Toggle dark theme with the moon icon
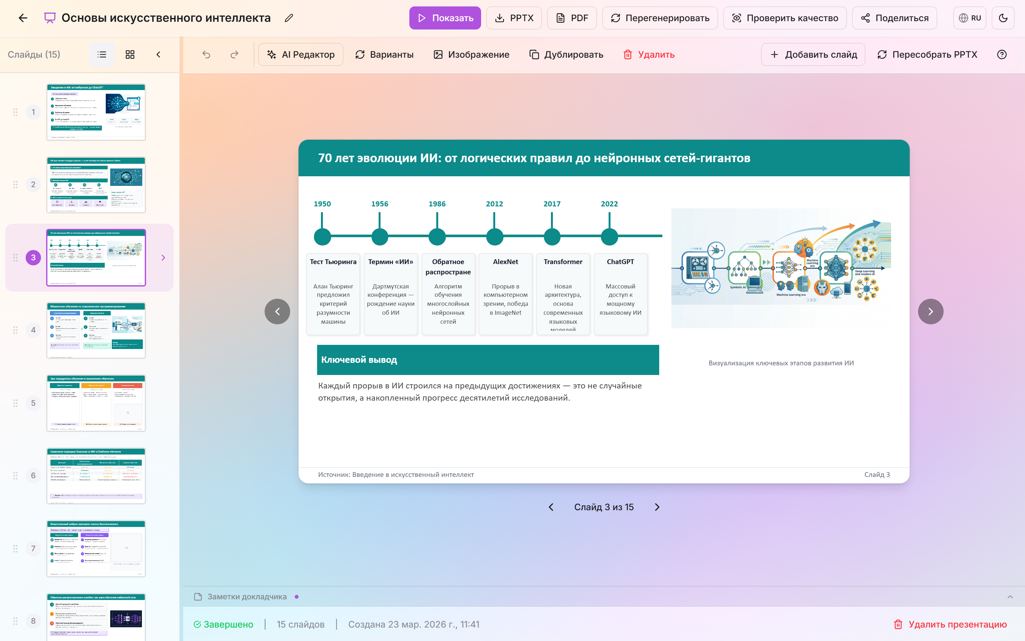This screenshot has width=1025, height=641. point(1004,18)
